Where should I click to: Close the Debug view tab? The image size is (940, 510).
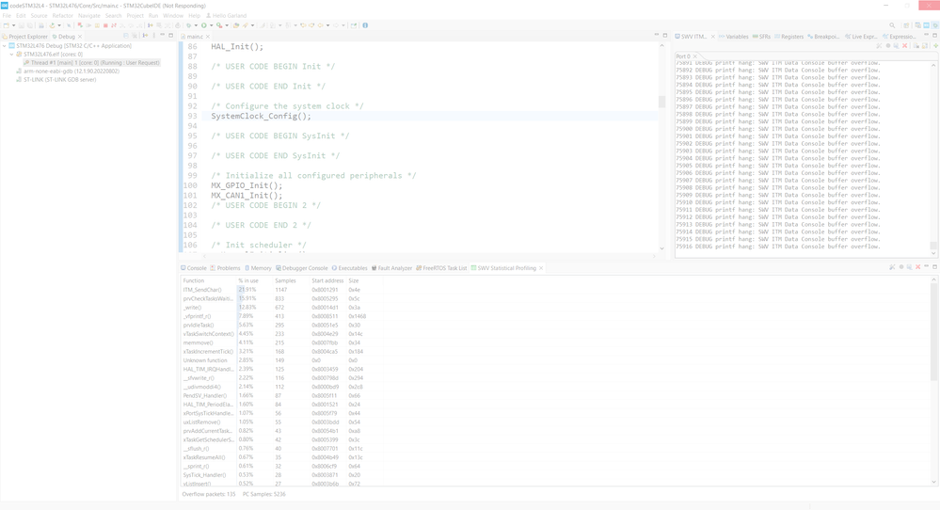pyautogui.click(x=81, y=37)
